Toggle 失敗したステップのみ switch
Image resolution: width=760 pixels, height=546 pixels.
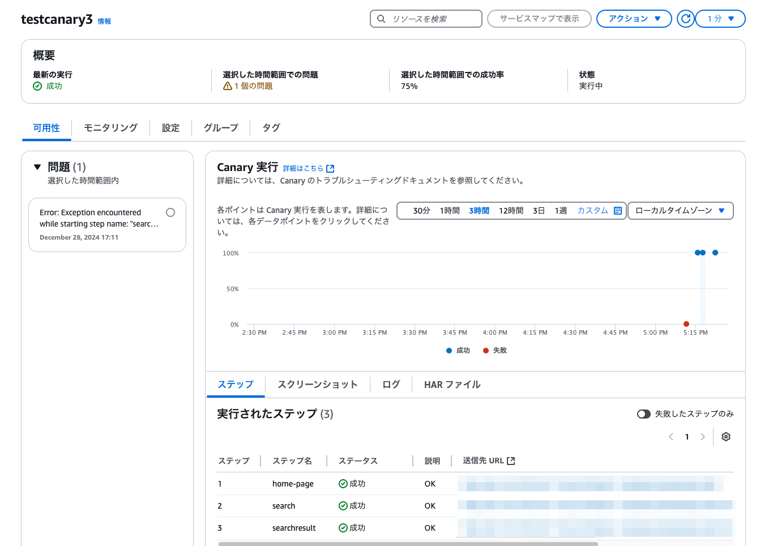(643, 414)
